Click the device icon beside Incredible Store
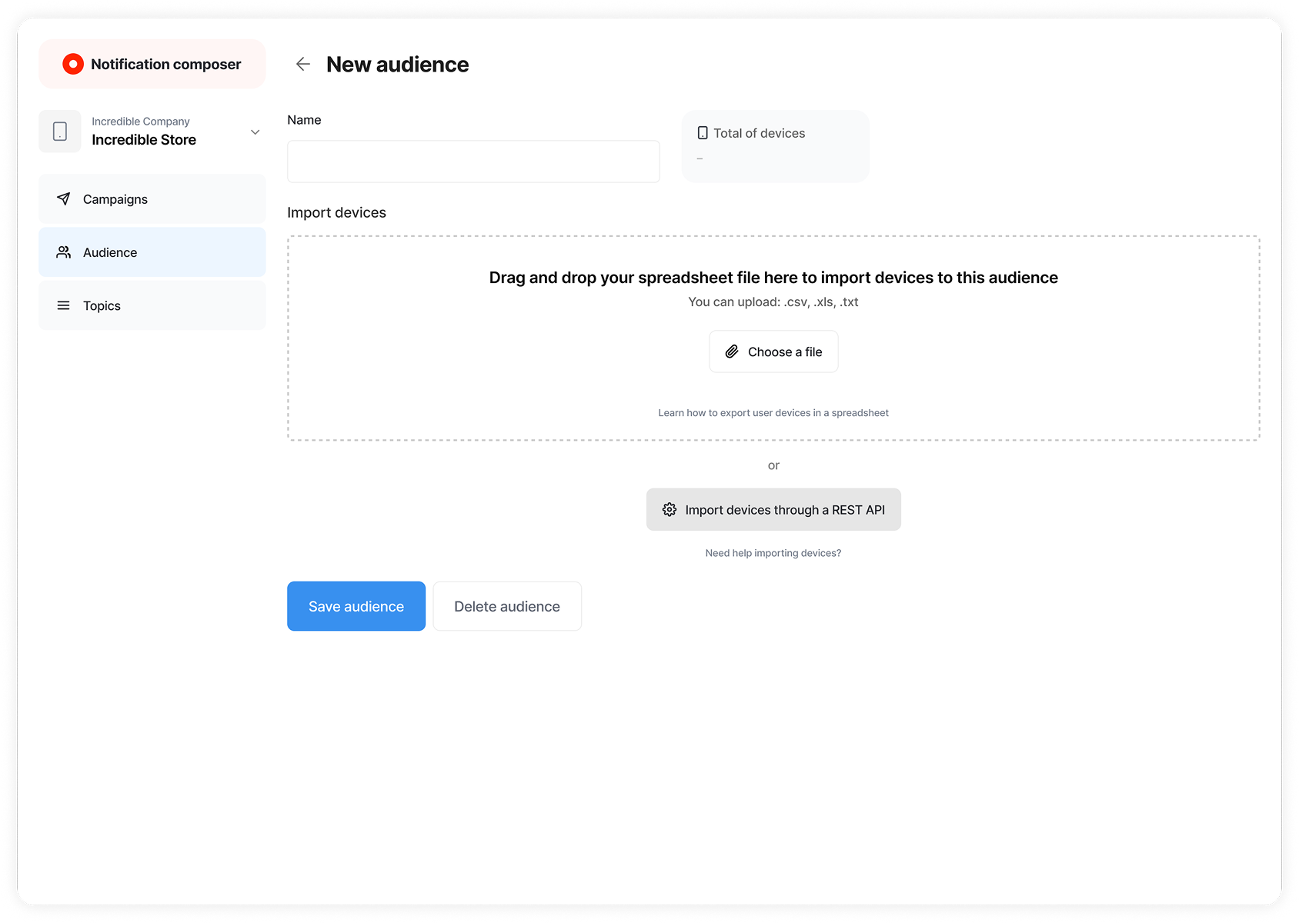Image resolution: width=1299 pixels, height=923 pixels. click(60, 132)
